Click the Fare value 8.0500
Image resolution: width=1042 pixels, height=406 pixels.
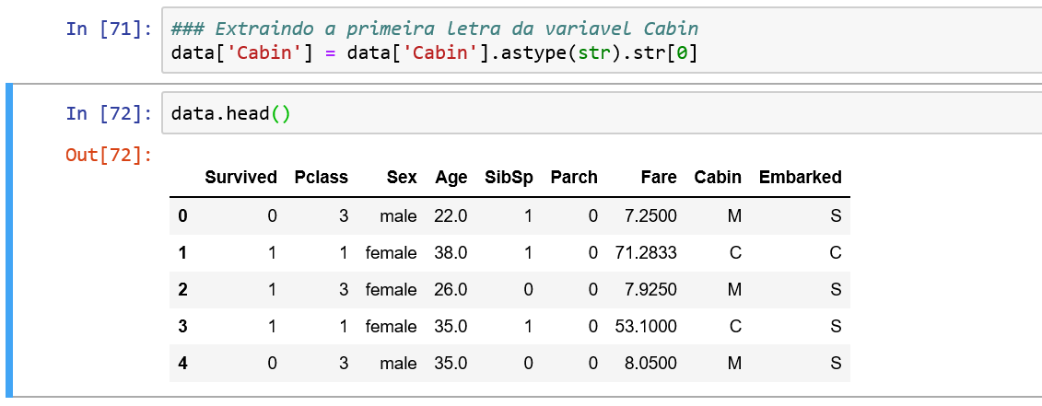651,364
